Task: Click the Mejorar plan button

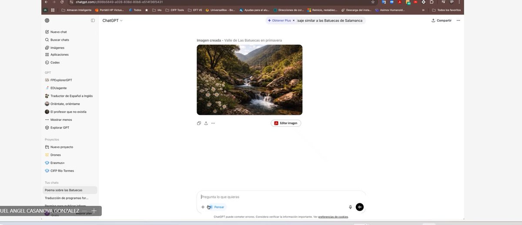Action: tap(84, 213)
